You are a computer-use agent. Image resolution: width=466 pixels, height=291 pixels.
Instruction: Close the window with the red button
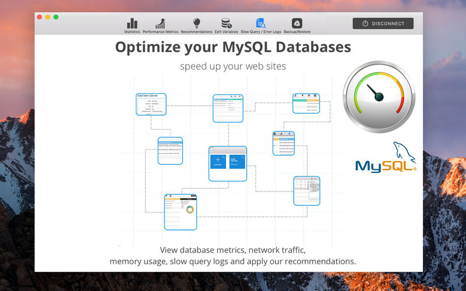point(40,17)
